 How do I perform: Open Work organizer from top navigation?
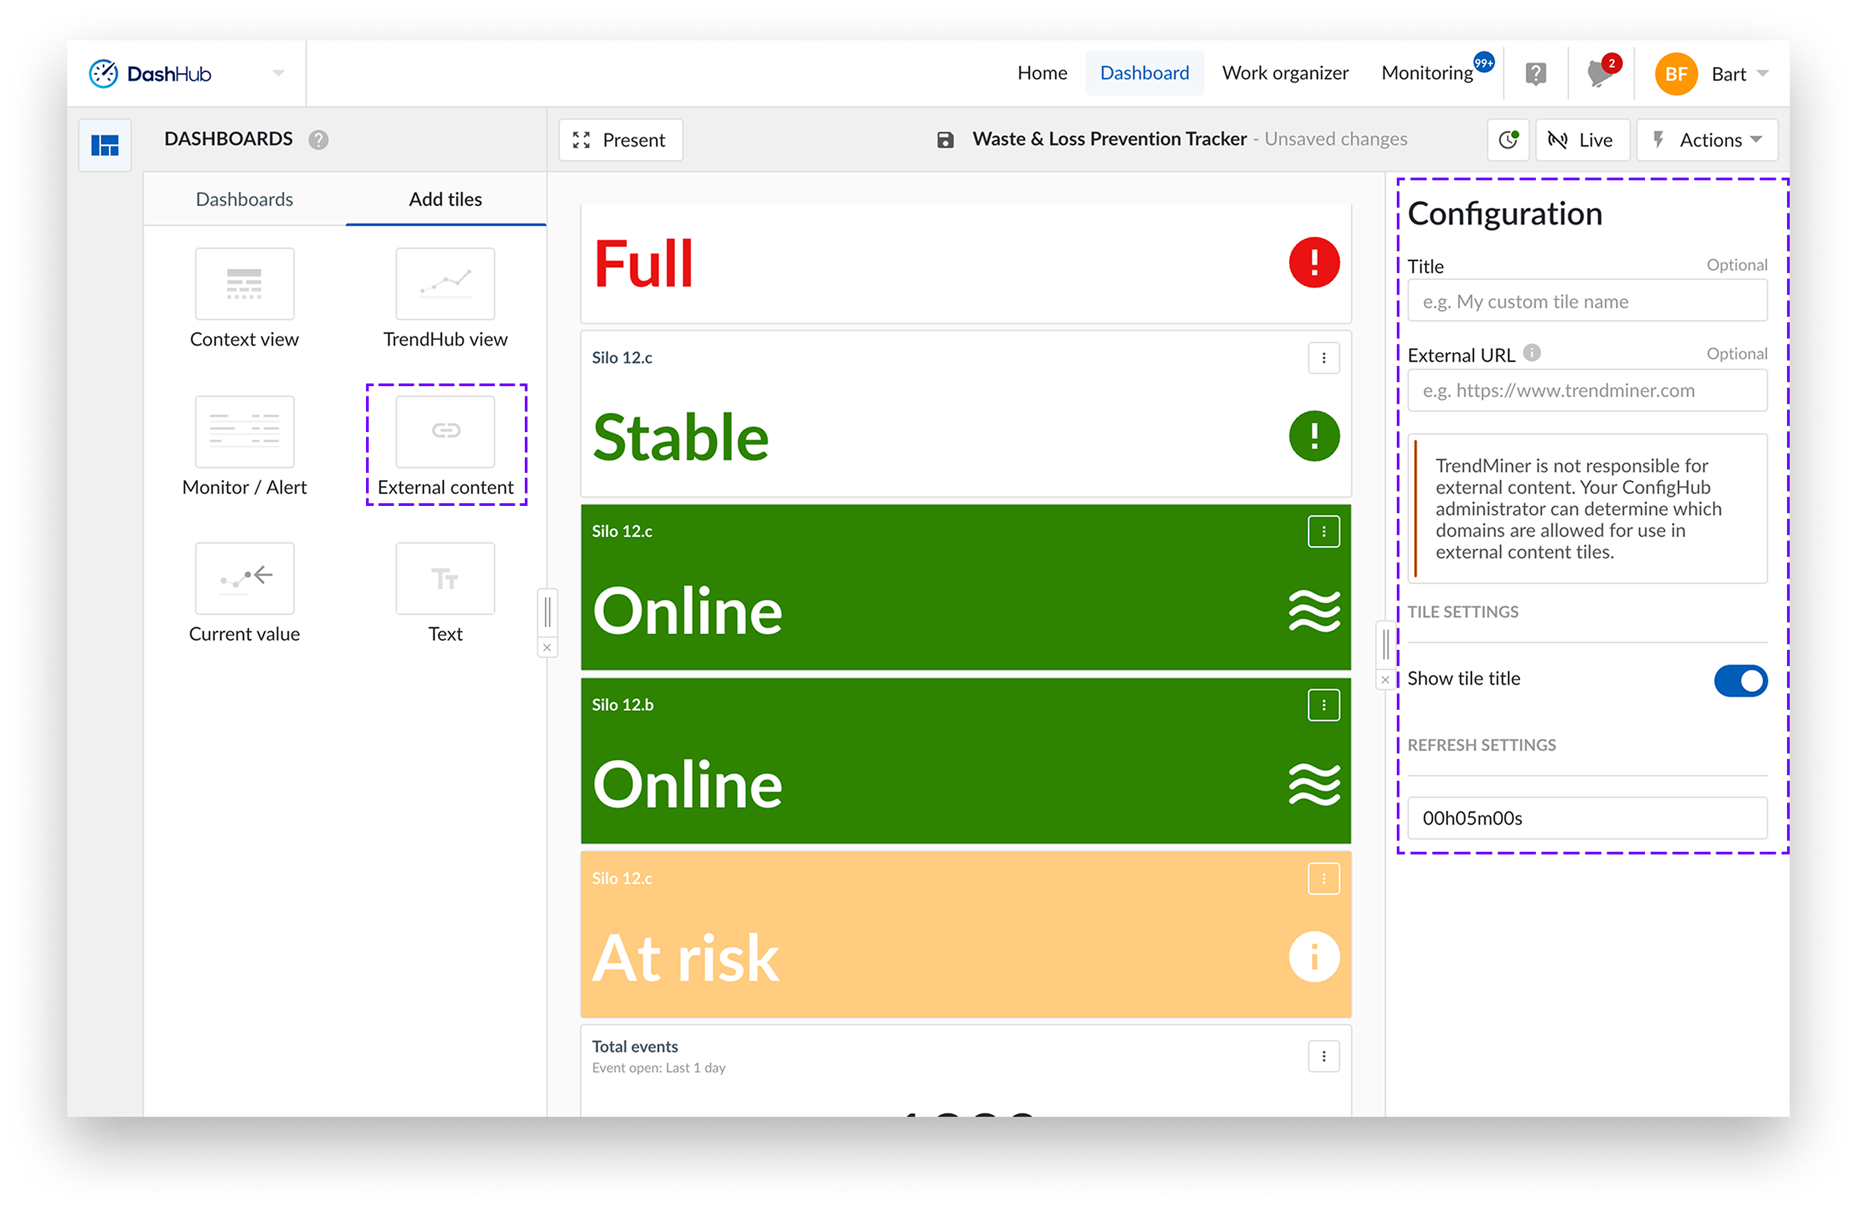[1285, 73]
